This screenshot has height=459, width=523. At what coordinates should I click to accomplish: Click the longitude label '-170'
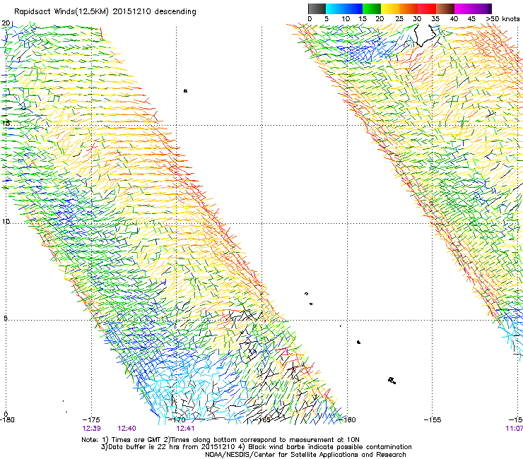point(177,419)
